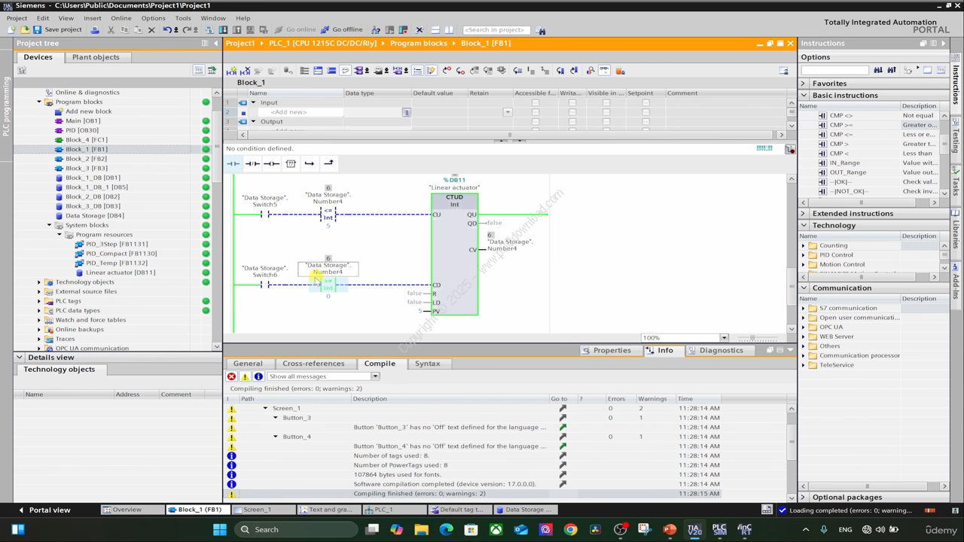964x542 pixels.
Task: Expand the PLC tags tree node
Action: [x=39, y=301]
